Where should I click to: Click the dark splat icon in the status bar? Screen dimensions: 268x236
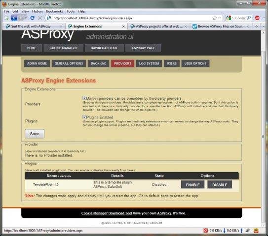[248, 231]
